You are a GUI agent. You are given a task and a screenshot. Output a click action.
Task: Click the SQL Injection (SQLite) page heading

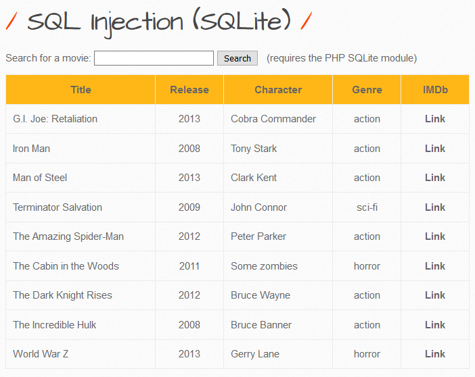[x=159, y=22]
